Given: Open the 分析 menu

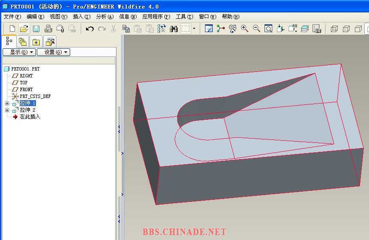Looking at the screenshot, I should tap(104, 17).
